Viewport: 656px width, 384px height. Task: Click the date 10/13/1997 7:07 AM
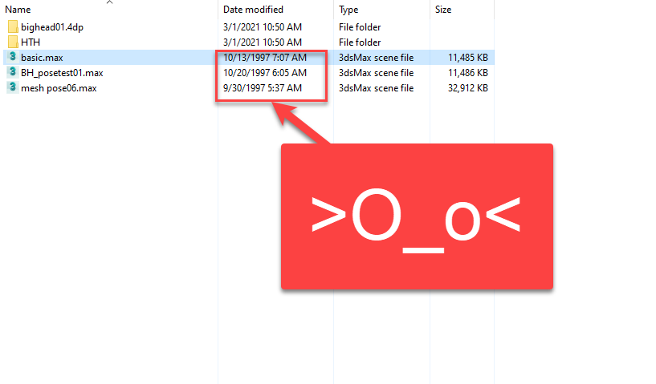coord(265,57)
